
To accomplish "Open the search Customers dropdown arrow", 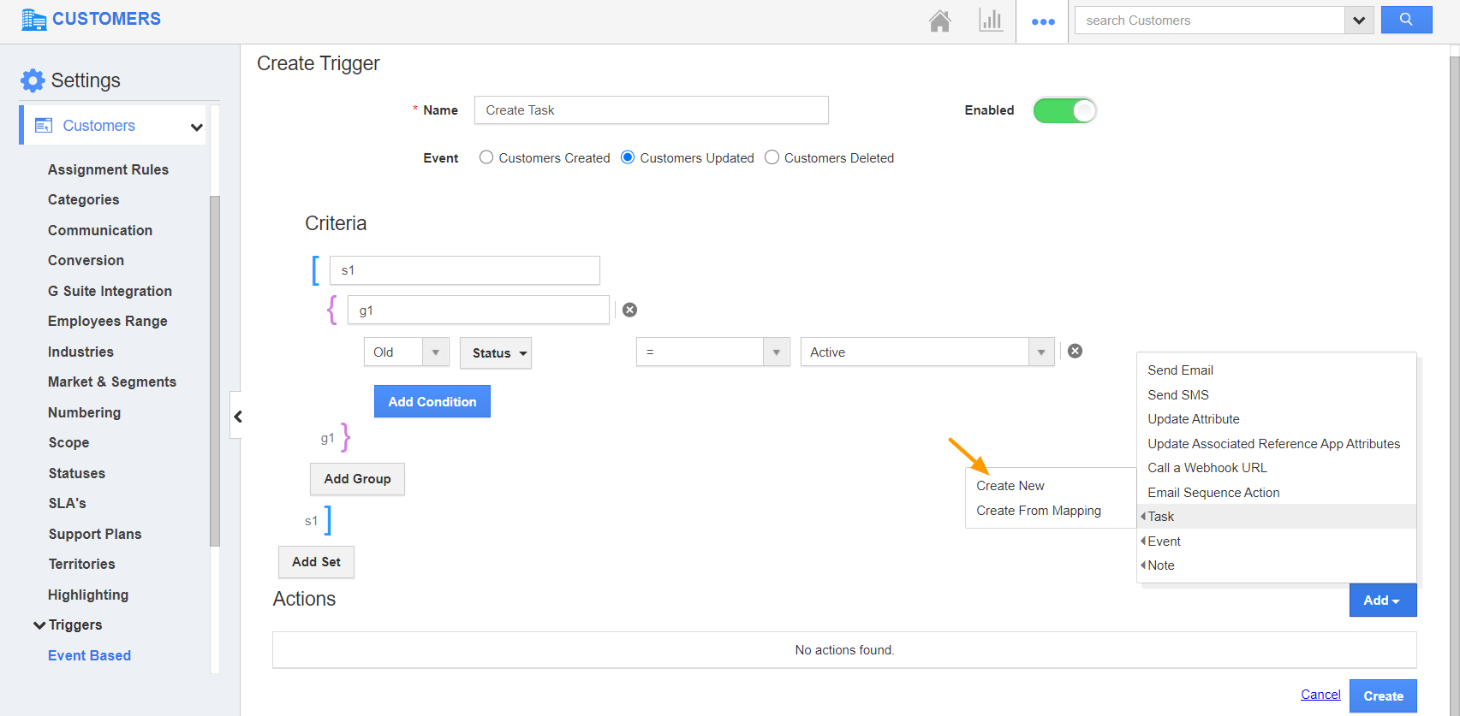I will 1359,21.
